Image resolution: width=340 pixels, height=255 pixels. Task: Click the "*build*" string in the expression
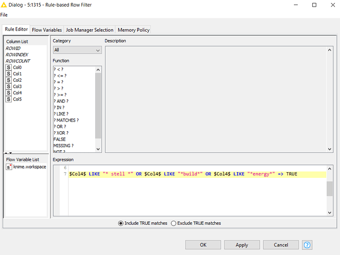pos(190,174)
